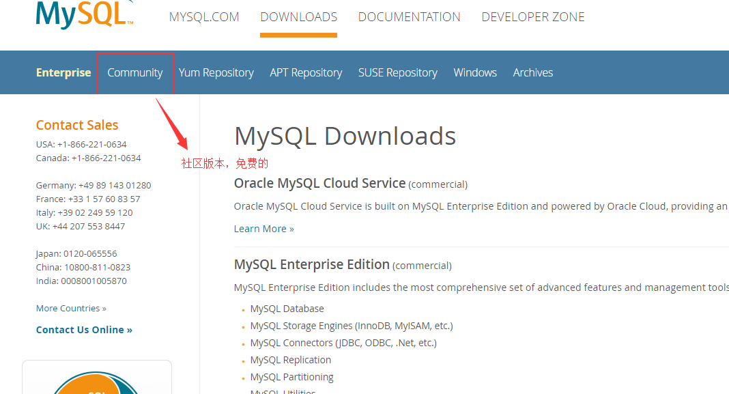Click the MySQL logo
729x394 pixels.
pos(83,15)
